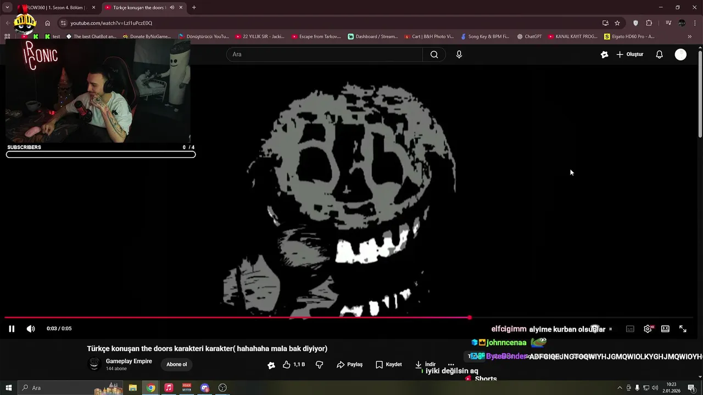
Task: Open the tab search dropdown arrow
Action: 7,8
